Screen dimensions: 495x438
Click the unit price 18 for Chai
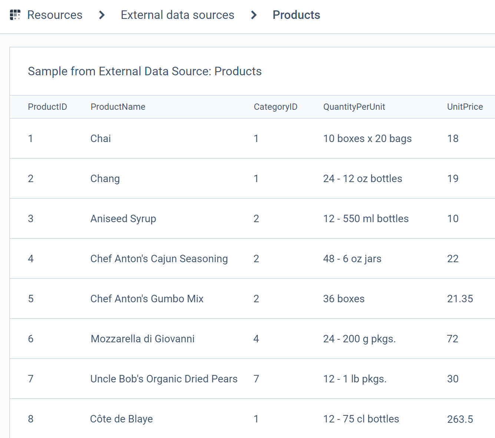453,138
